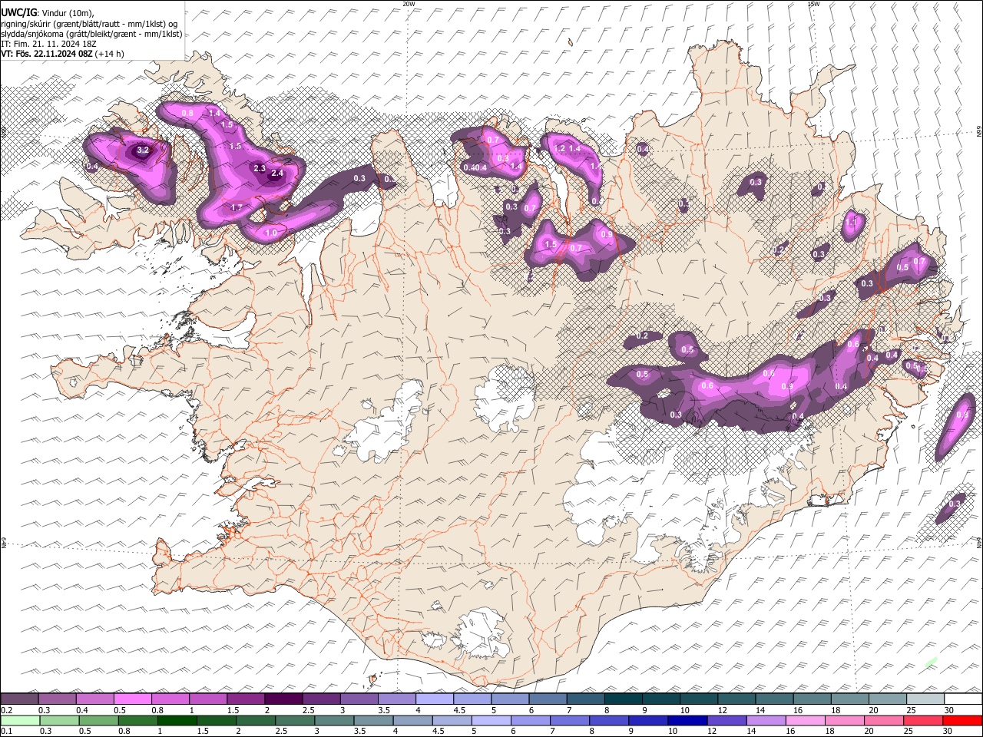
Task: Select the upper legend swatch starting at 0.4
Action: pyautogui.click(x=94, y=699)
